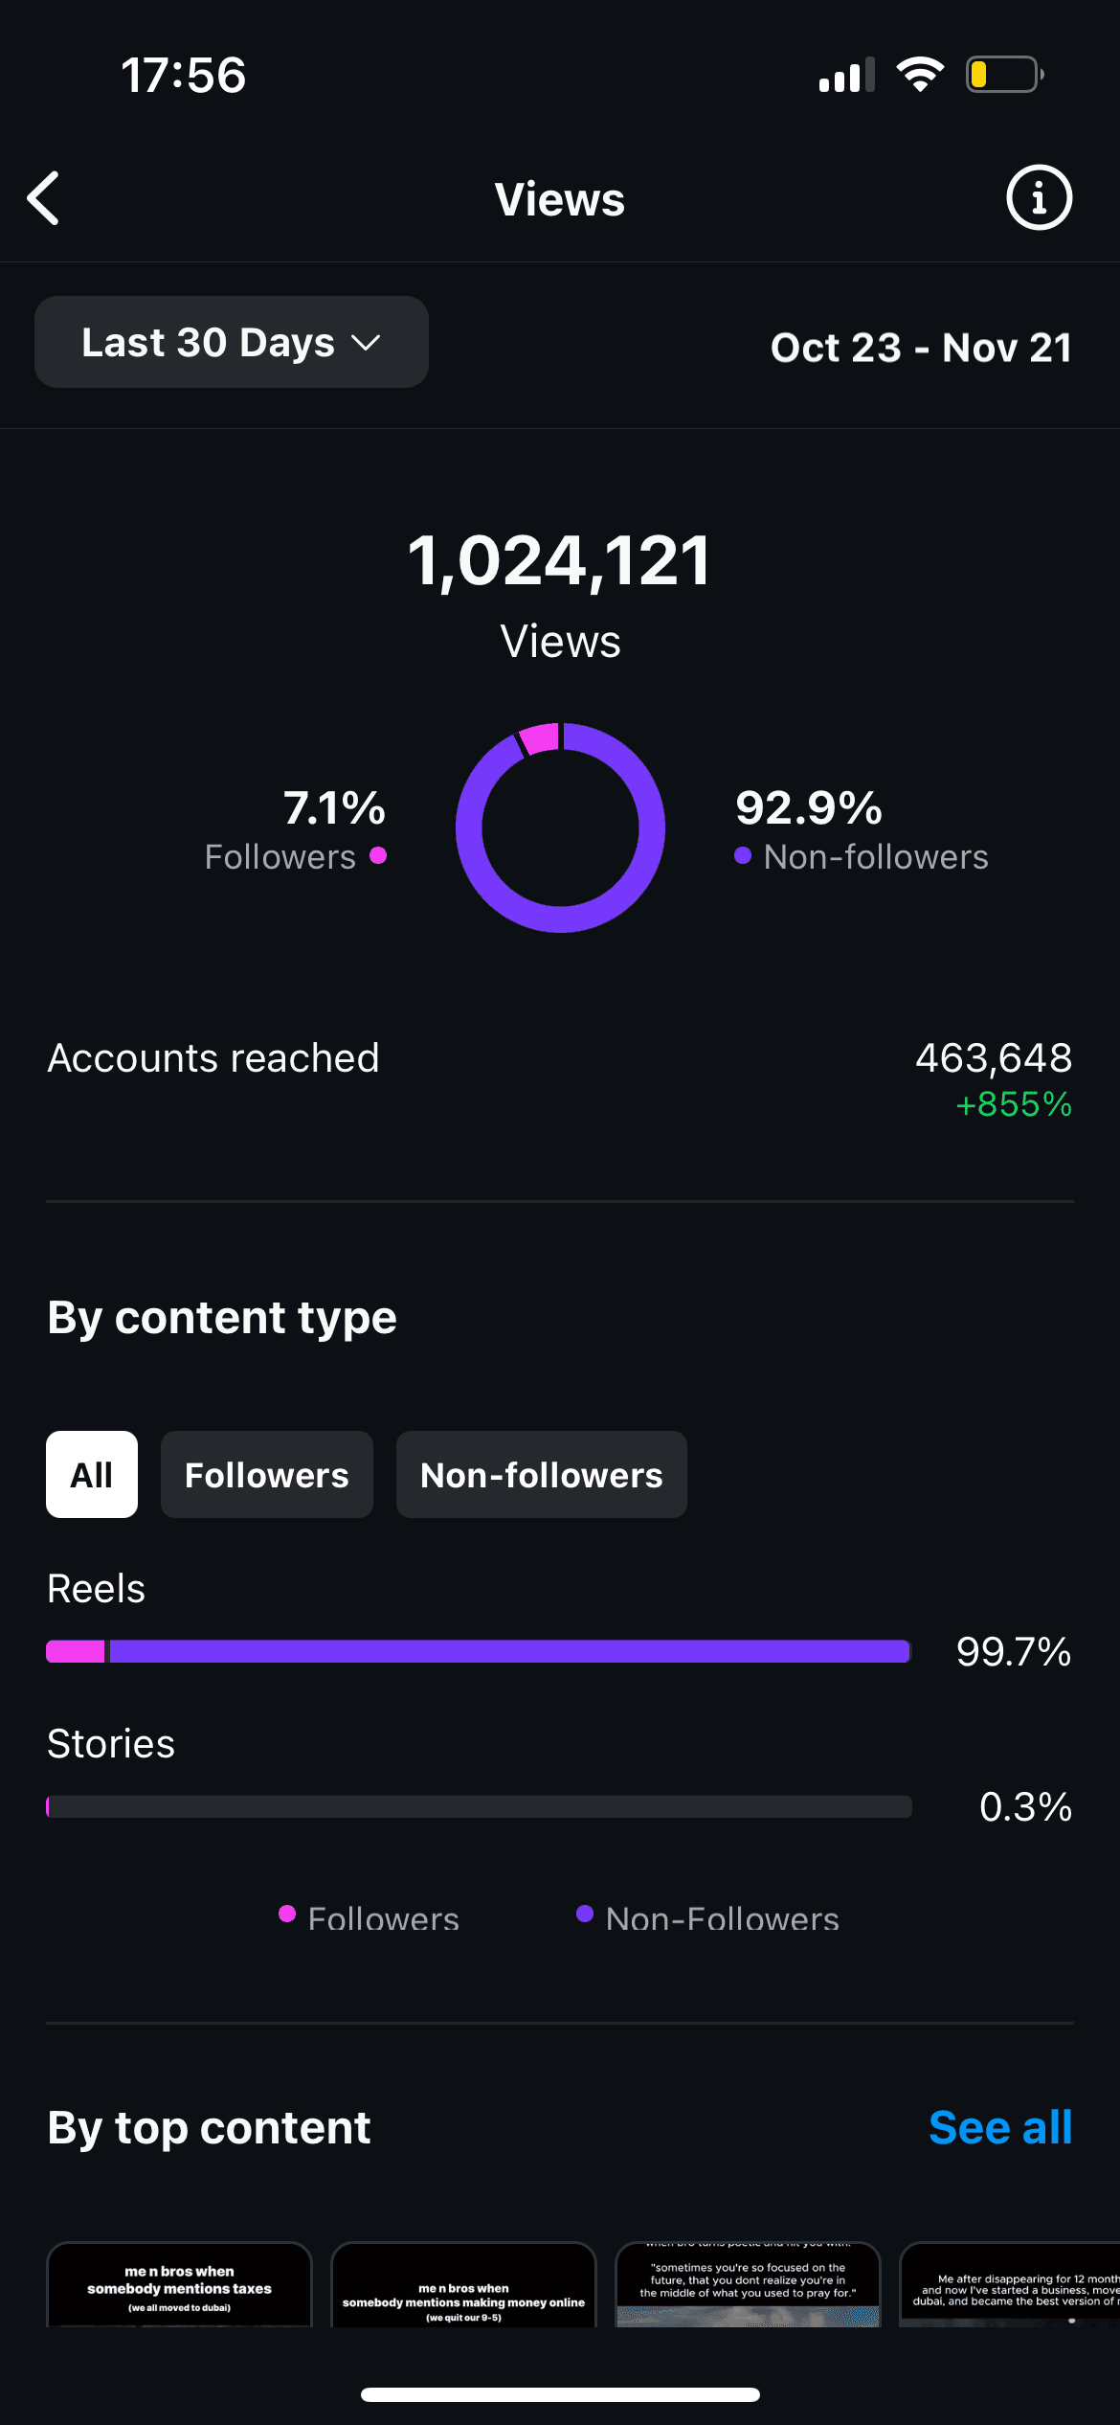Open the Last 30 Days dropdown
The image size is (1120, 2425).
click(x=232, y=342)
